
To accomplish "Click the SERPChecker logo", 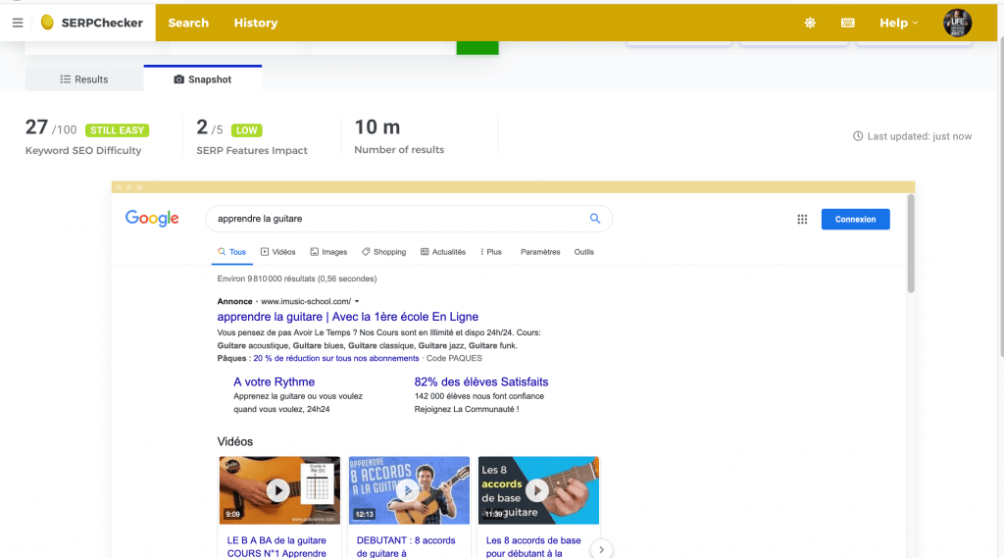I will [91, 24].
